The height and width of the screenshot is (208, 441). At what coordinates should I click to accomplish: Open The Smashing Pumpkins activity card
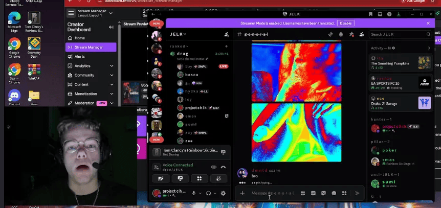pos(401,62)
